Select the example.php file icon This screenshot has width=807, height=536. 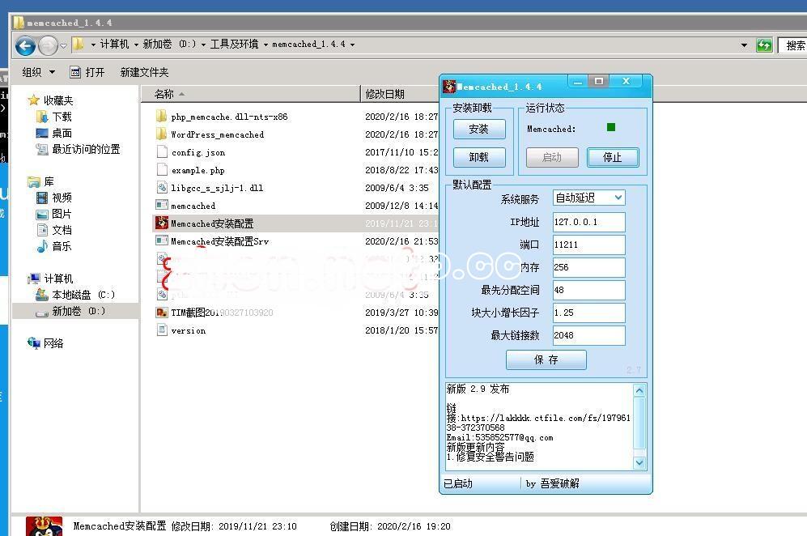pos(162,170)
